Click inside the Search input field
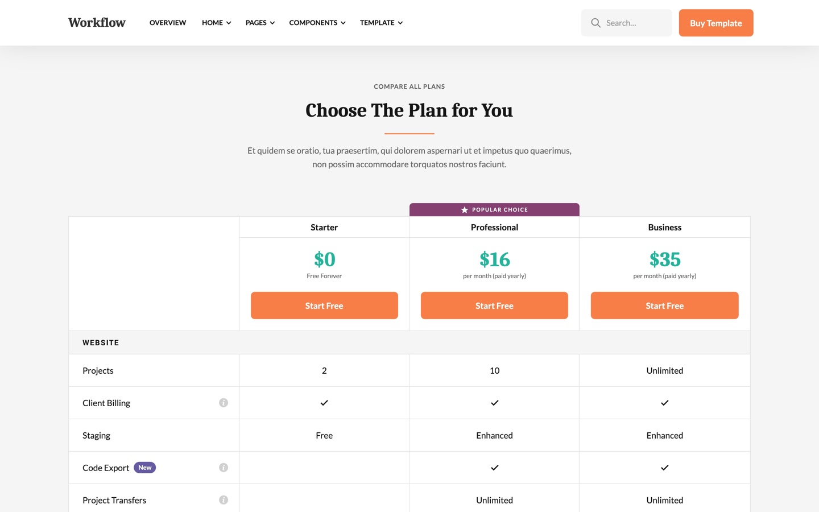Screen dimensions: 819x512 pyautogui.click(x=631, y=23)
